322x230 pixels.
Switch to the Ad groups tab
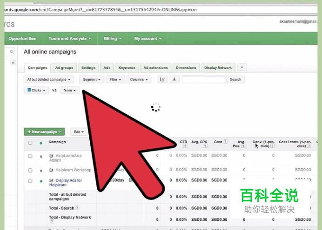point(64,68)
